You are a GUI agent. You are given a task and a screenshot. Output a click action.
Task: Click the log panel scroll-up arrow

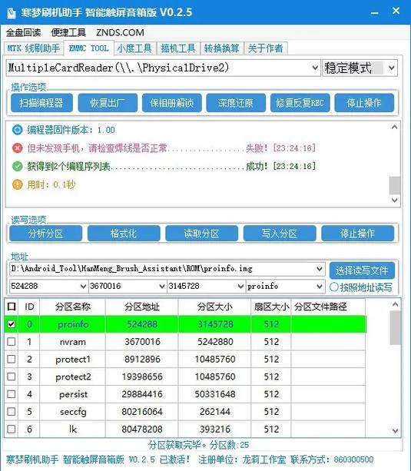[x=395, y=128]
